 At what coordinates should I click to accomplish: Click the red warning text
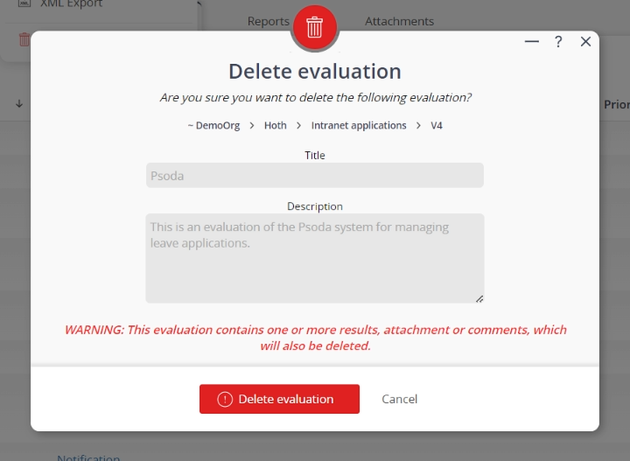click(315, 338)
